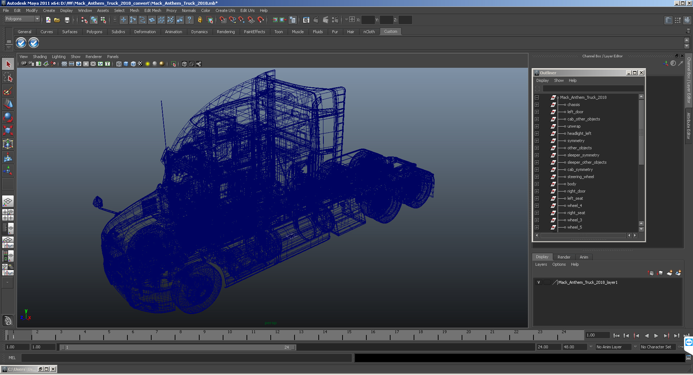Expand left_door node in Outliner
693x375 pixels.
coord(537,112)
